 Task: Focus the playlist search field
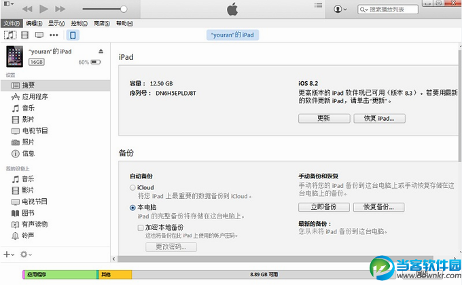coord(388,9)
